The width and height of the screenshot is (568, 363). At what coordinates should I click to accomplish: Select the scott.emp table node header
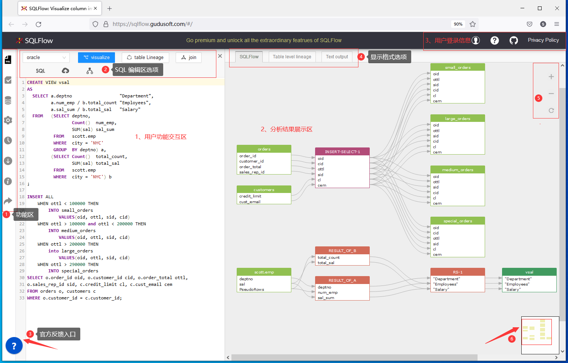(x=264, y=272)
